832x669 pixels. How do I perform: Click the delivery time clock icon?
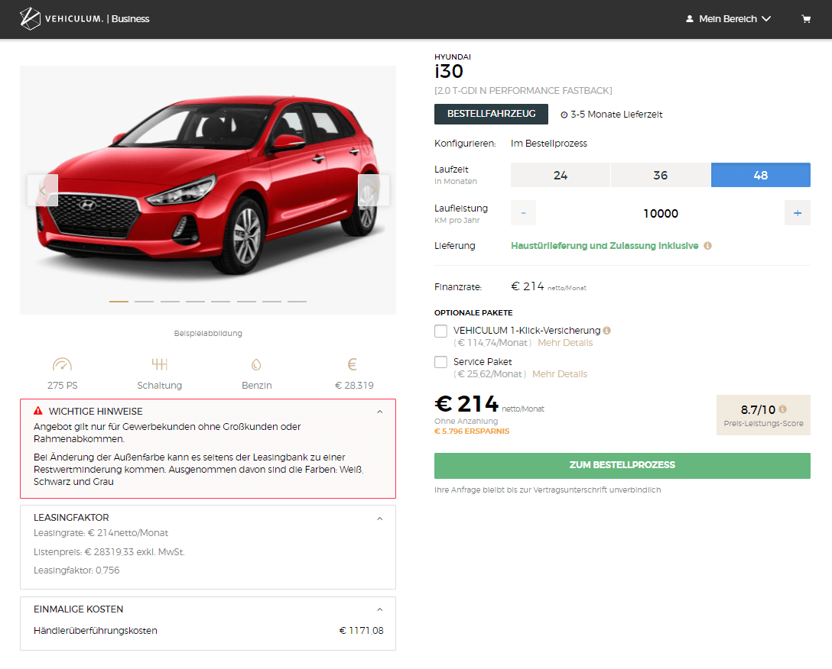[564, 115]
